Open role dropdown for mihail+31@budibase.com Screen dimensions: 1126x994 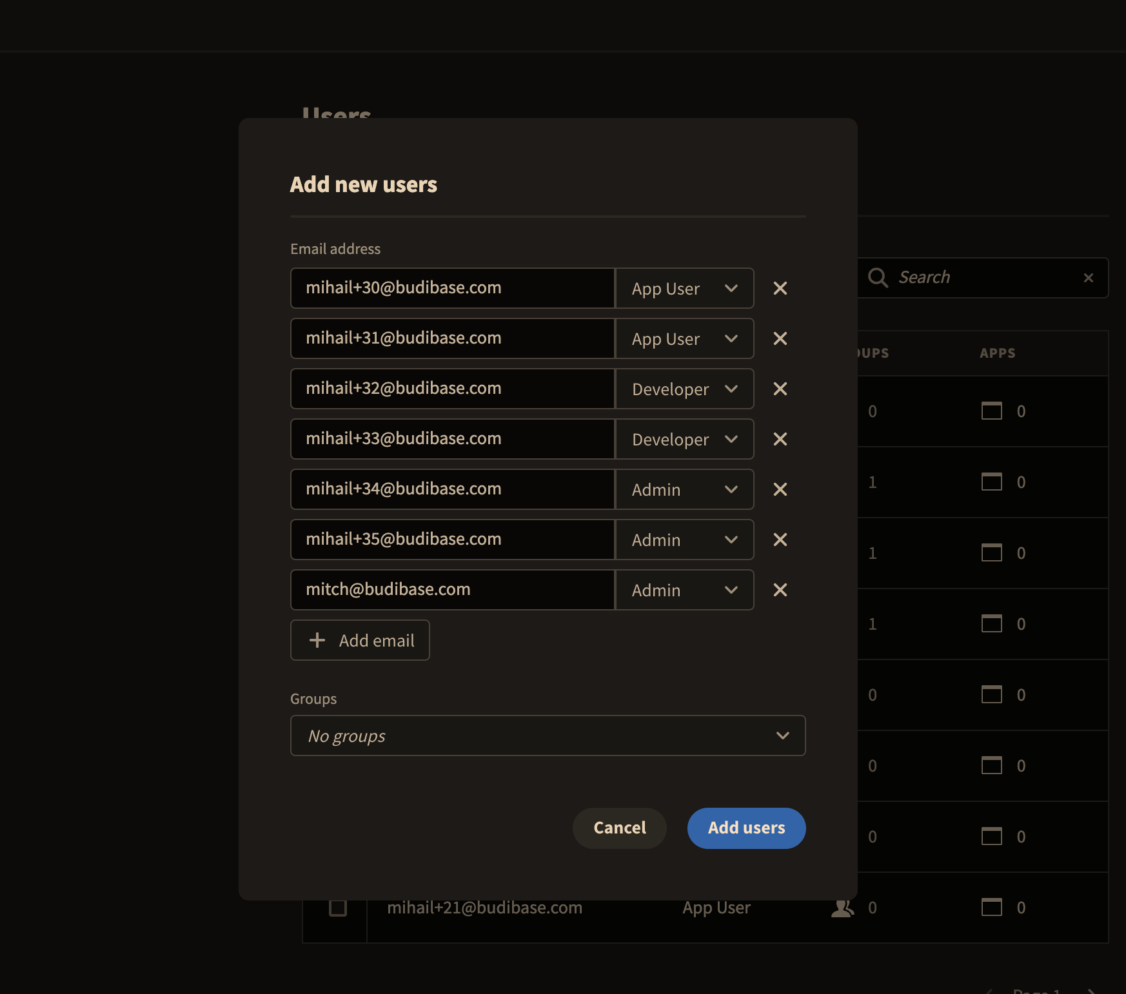684,338
